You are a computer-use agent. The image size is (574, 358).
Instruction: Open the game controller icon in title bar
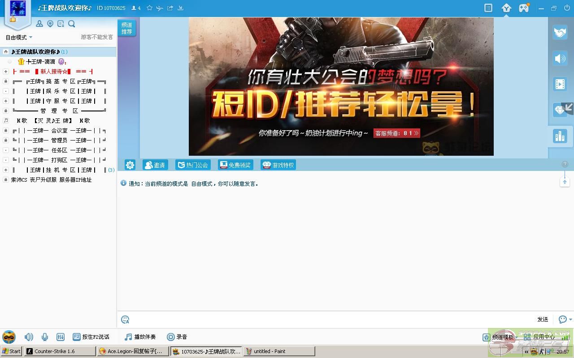click(x=524, y=8)
